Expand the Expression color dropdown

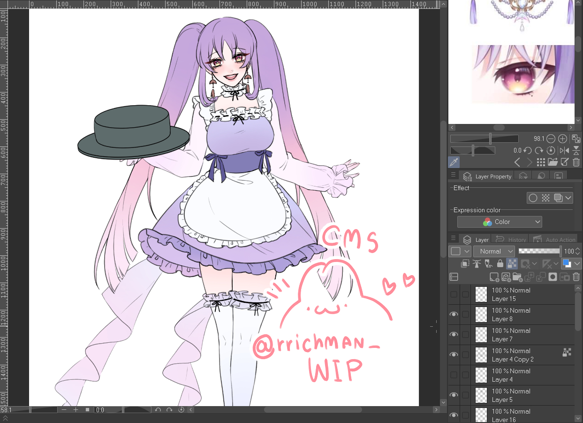[x=500, y=222]
